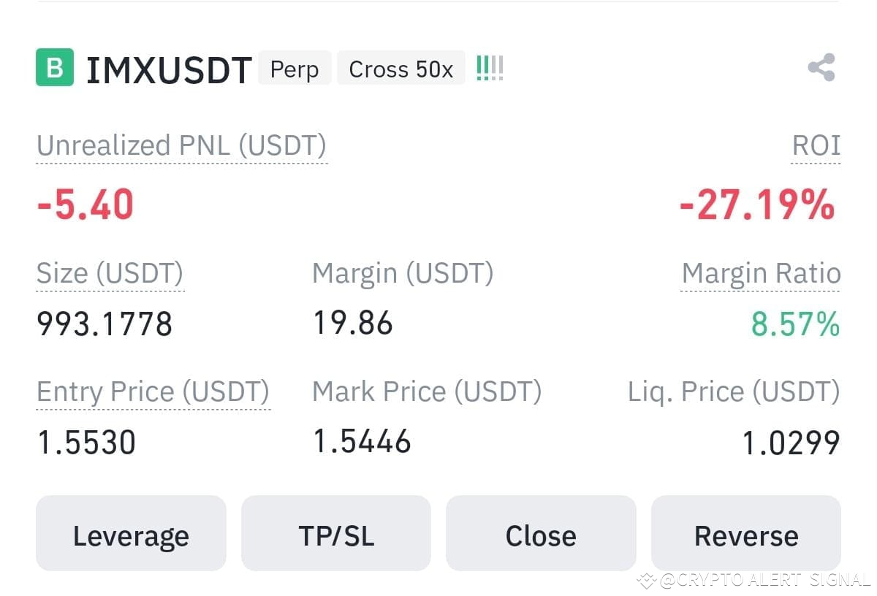Image resolution: width=877 pixels, height=596 pixels.
Task: Expand the Unrealized PNL (USDT) tooltip
Action: click(x=181, y=145)
